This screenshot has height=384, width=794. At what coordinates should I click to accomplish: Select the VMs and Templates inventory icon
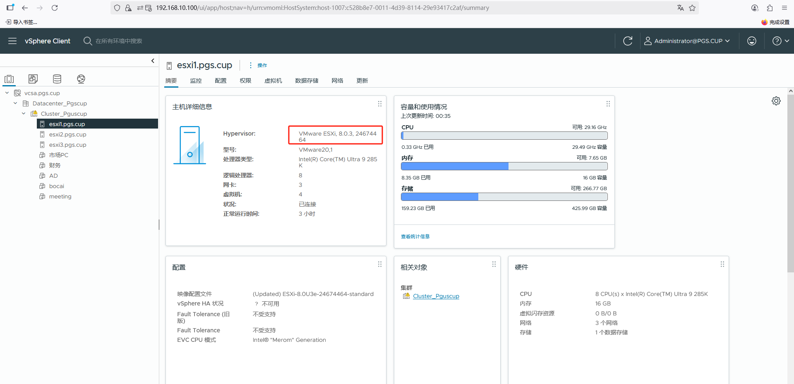coord(33,79)
